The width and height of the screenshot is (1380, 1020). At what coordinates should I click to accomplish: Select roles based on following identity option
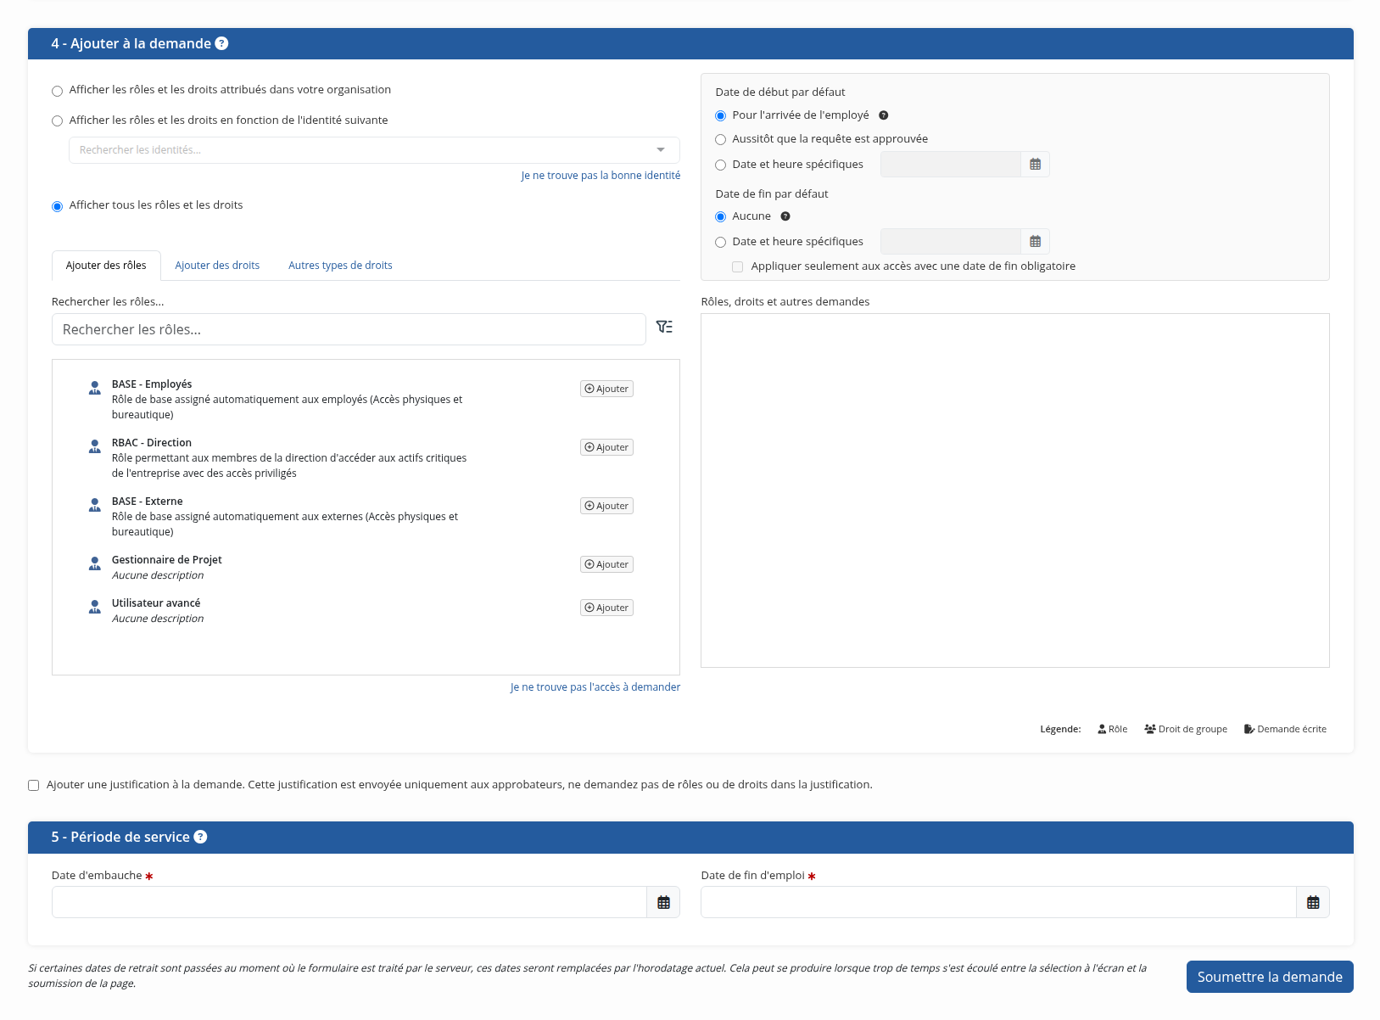pos(58,121)
